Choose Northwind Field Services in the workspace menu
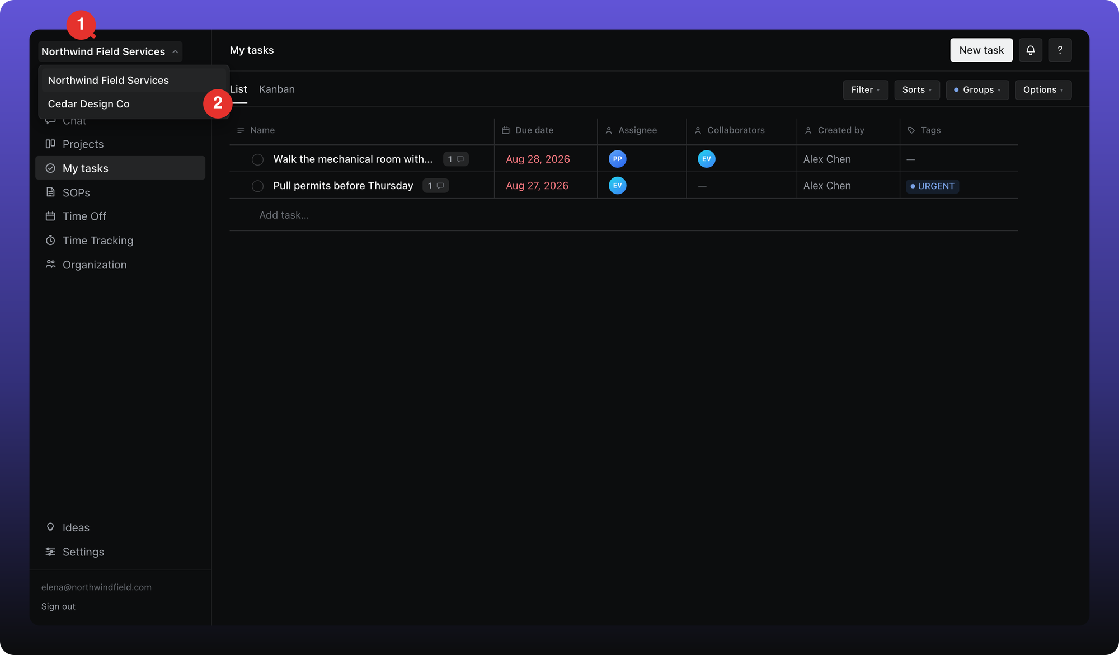The height and width of the screenshot is (655, 1119). tap(134, 81)
